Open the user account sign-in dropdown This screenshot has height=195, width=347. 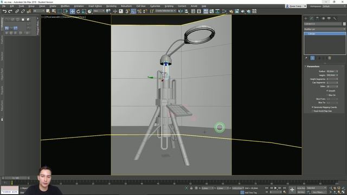click(295, 6)
